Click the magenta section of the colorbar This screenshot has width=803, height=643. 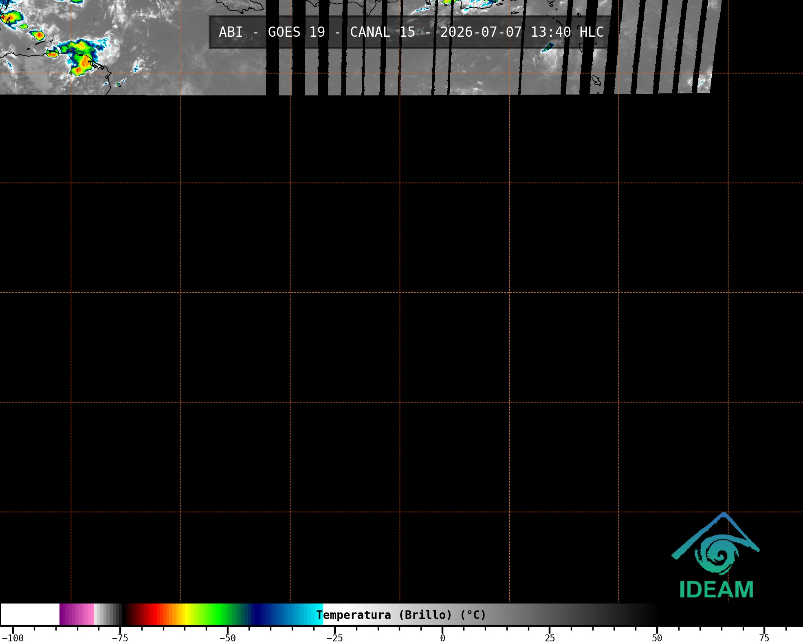[x=77, y=614]
